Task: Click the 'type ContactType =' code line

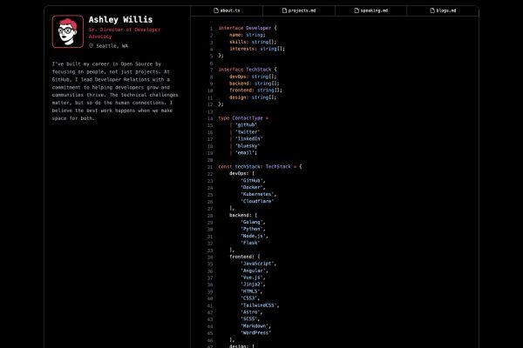Action: pyautogui.click(x=243, y=118)
